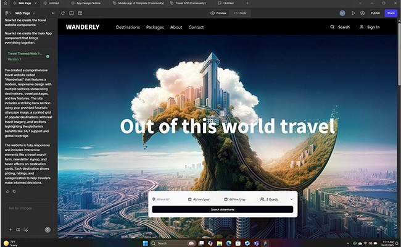Screen dimensions: 401x247
Task: Focus the Where to? destination field
Action: [168, 199]
